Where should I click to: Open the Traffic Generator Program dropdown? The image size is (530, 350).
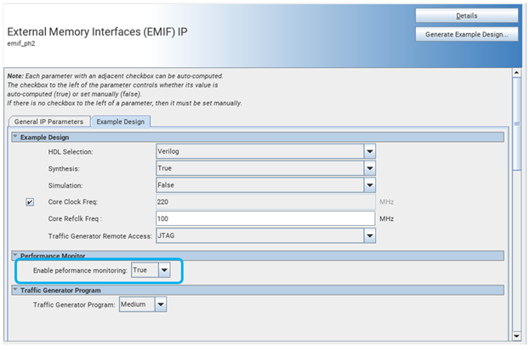pyautogui.click(x=159, y=304)
